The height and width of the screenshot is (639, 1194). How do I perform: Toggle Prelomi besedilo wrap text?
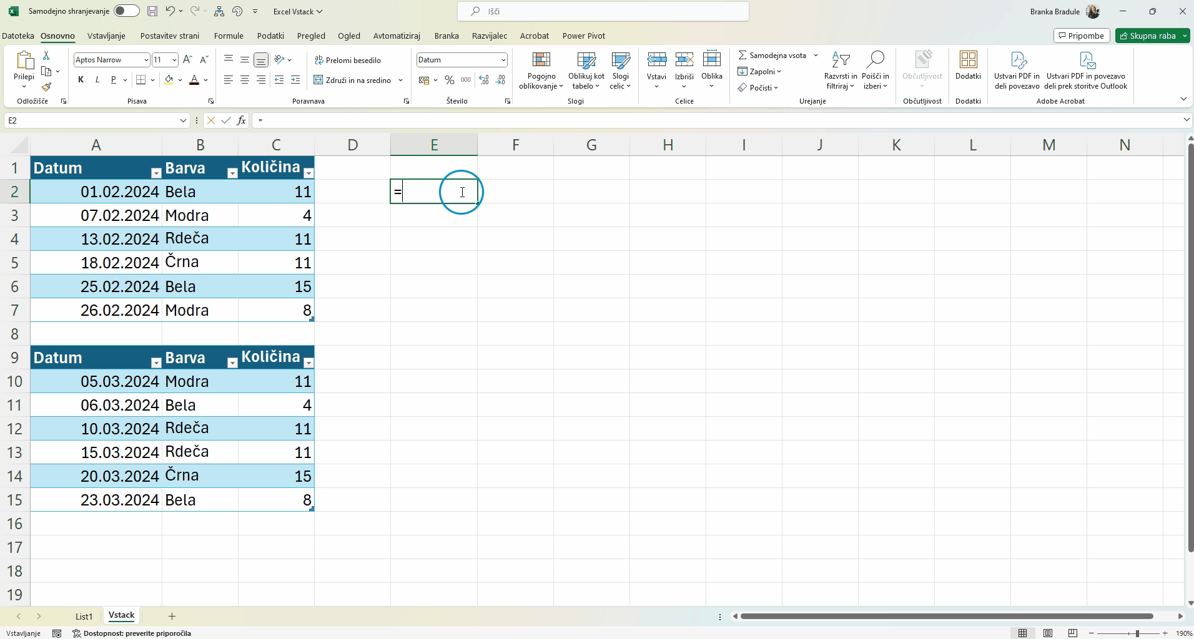coord(348,60)
